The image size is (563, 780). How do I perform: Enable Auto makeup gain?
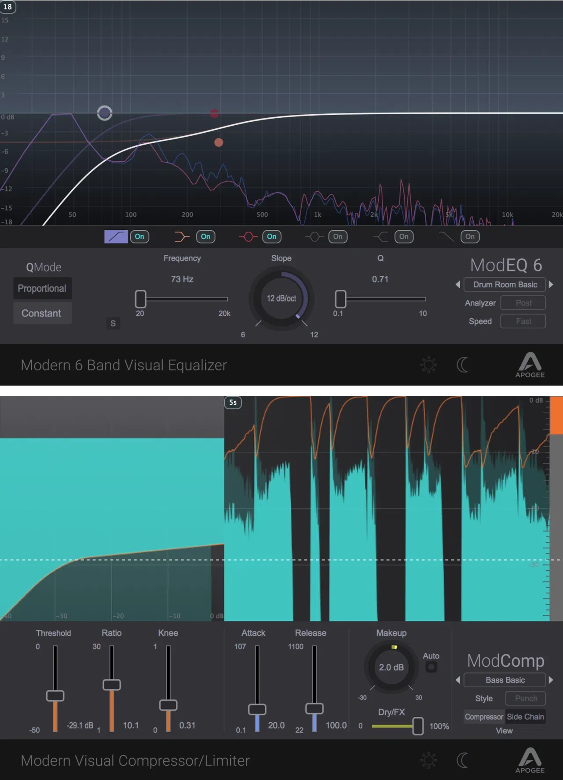(431, 667)
